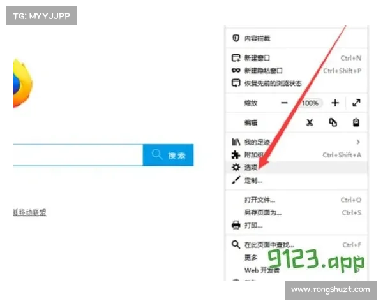Image resolution: width=383 pixels, height=306 pixels.
Task: Choose 打开文件... open file
Action: coord(296,200)
